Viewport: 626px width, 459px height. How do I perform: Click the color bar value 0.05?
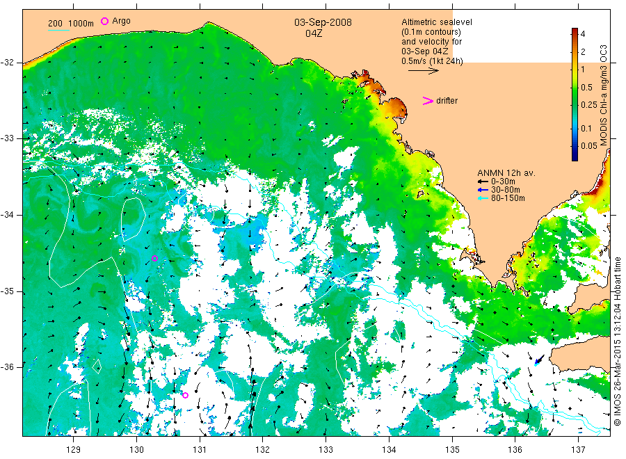[x=589, y=145]
